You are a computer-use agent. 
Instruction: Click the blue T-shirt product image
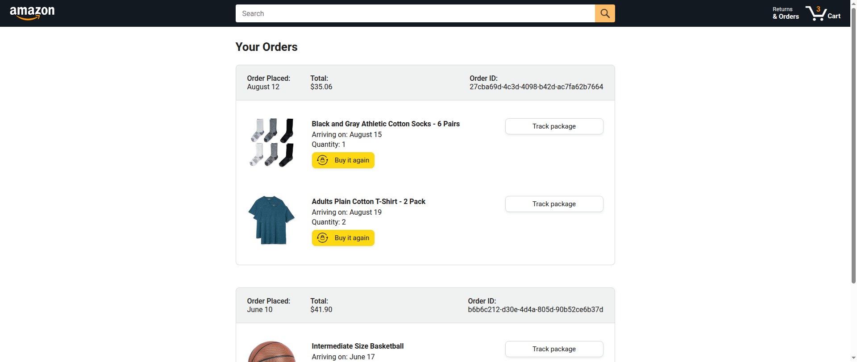click(271, 220)
